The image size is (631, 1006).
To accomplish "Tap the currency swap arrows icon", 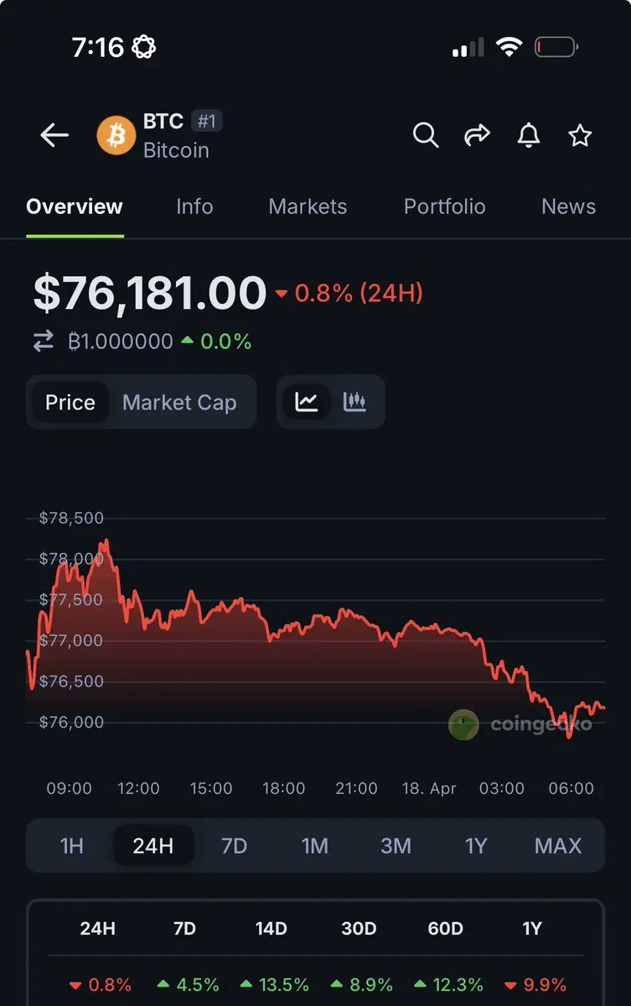I will 43,341.
